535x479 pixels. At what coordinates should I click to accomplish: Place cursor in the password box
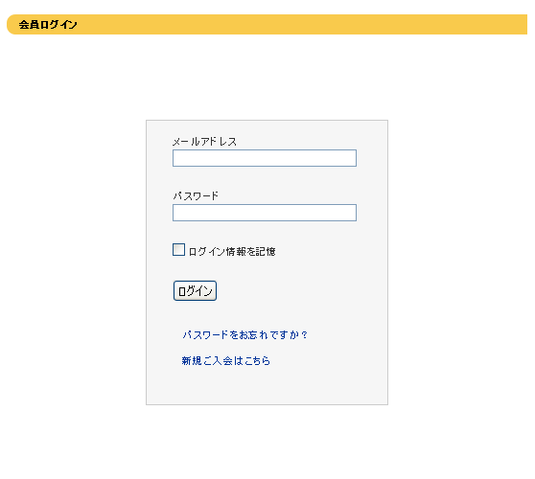[x=265, y=213]
